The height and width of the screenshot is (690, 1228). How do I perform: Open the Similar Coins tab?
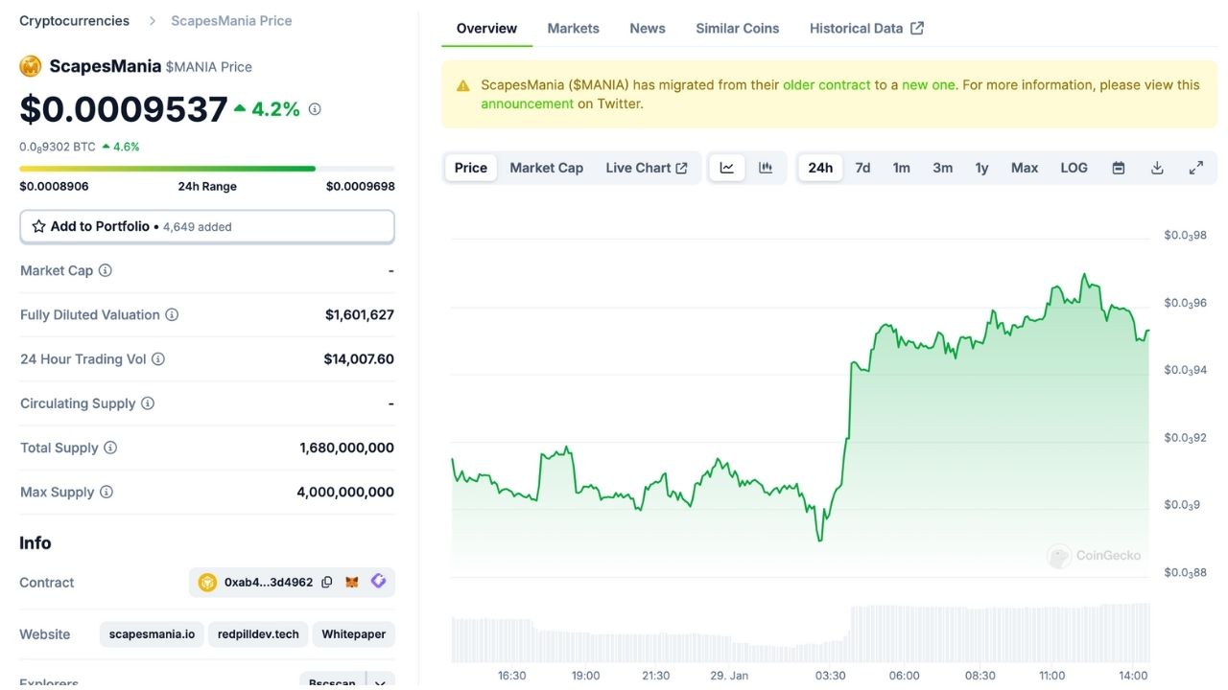737,28
